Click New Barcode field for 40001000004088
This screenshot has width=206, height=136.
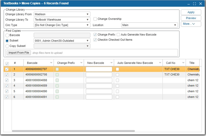coord(99,80)
